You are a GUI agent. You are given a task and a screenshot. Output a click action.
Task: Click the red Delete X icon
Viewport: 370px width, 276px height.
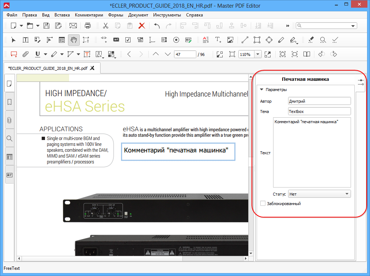141,26
